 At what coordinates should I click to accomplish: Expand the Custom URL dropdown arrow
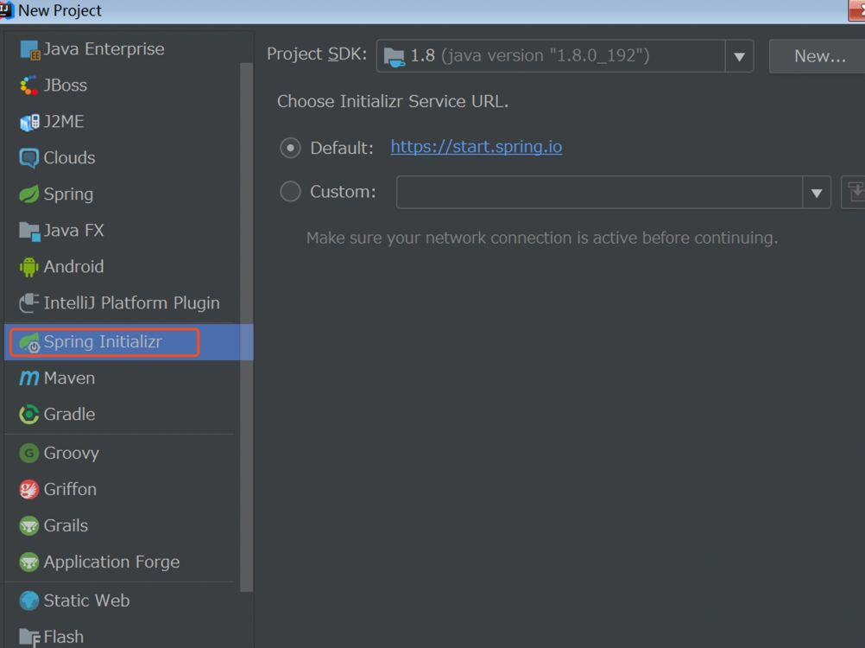[x=817, y=193]
